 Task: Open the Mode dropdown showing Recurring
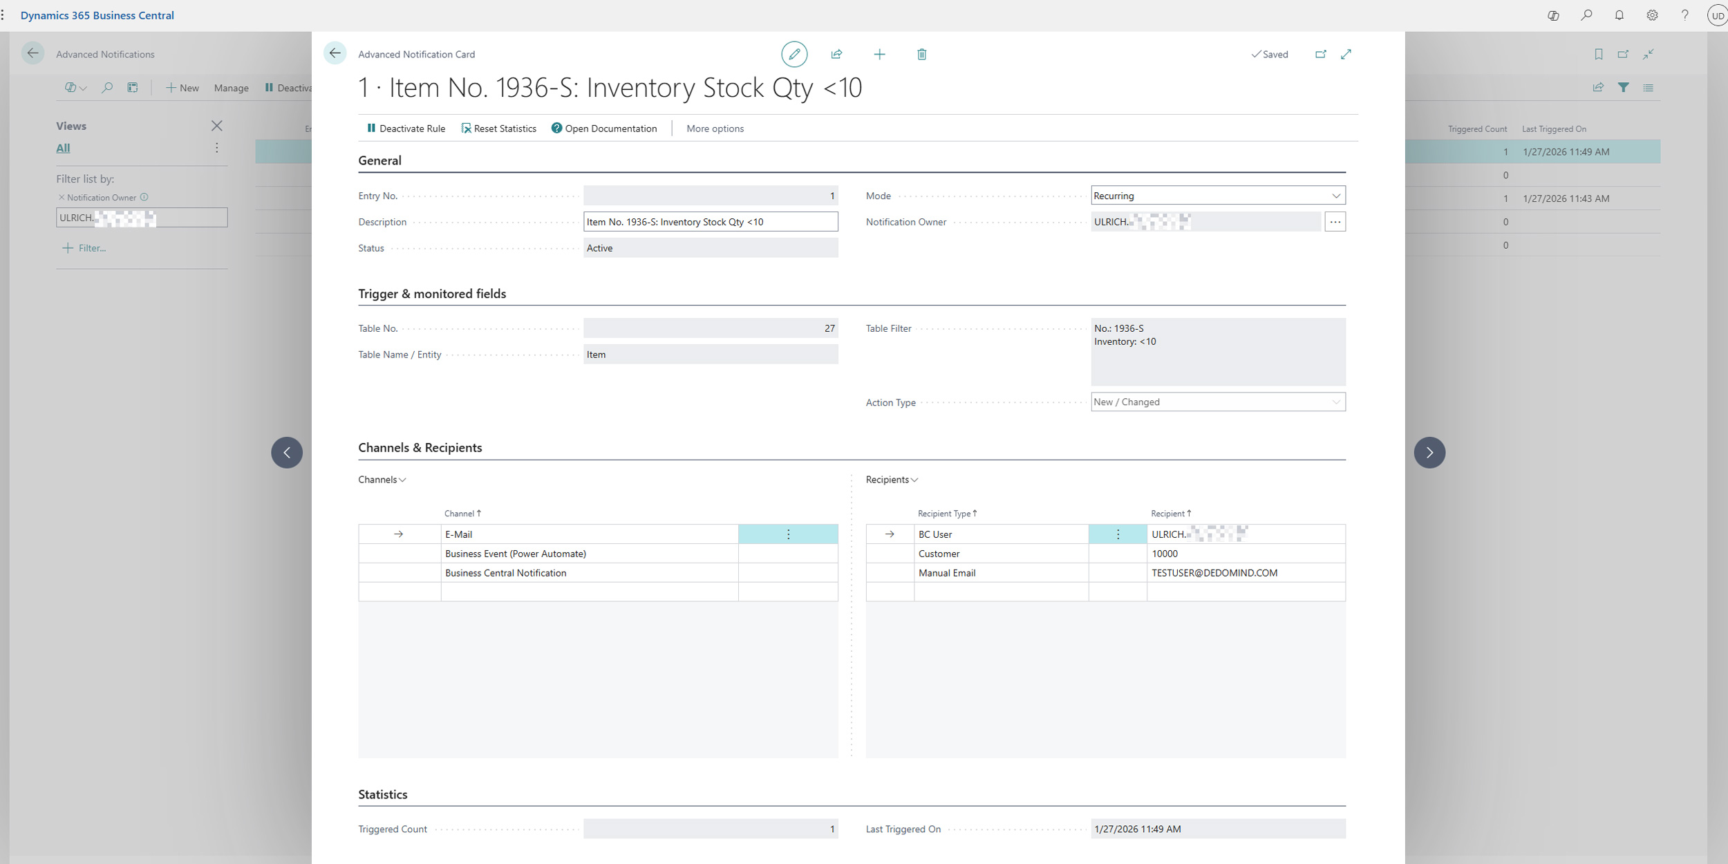(1218, 196)
